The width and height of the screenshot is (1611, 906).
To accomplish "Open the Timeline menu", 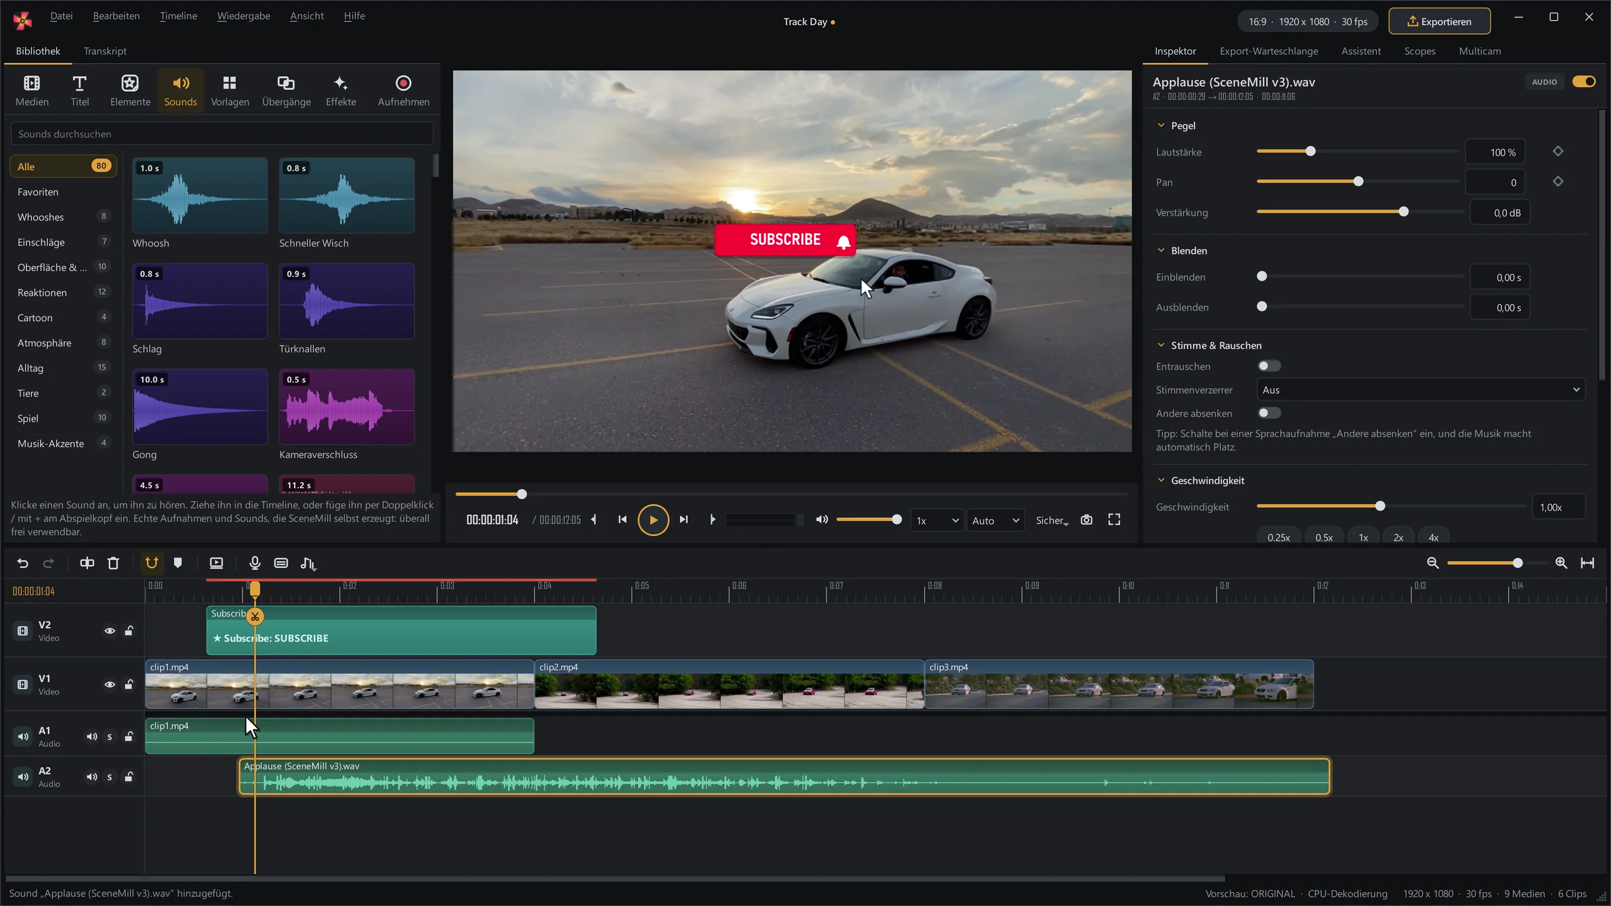I will point(178,16).
